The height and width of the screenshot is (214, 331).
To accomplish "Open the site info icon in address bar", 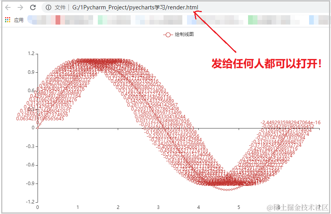I will pos(49,7).
